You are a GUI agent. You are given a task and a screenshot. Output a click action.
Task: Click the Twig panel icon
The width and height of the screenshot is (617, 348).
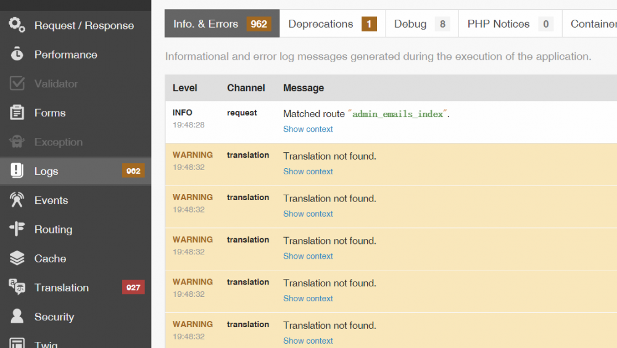point(17,343)
